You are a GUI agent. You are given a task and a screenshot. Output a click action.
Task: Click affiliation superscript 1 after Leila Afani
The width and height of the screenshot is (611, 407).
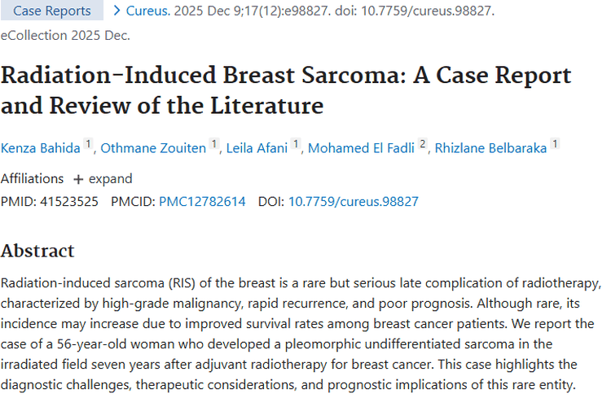pyautogui.click(x=297, y=145)
